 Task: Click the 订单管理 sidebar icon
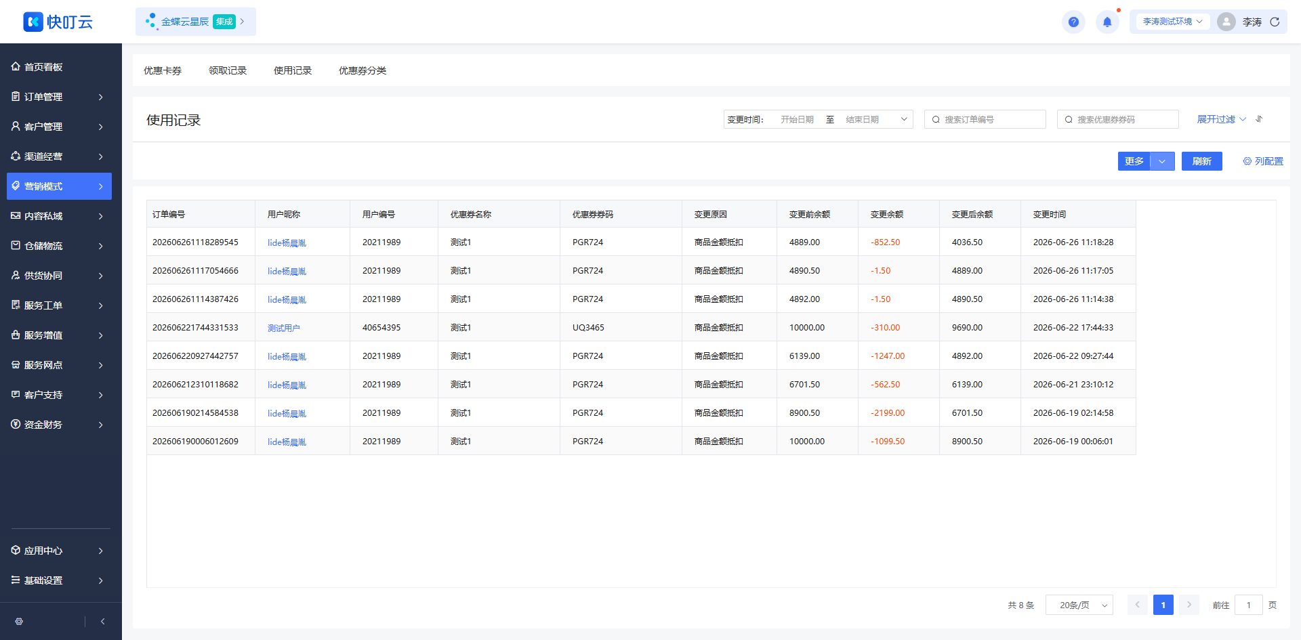(x=16, y=96)
